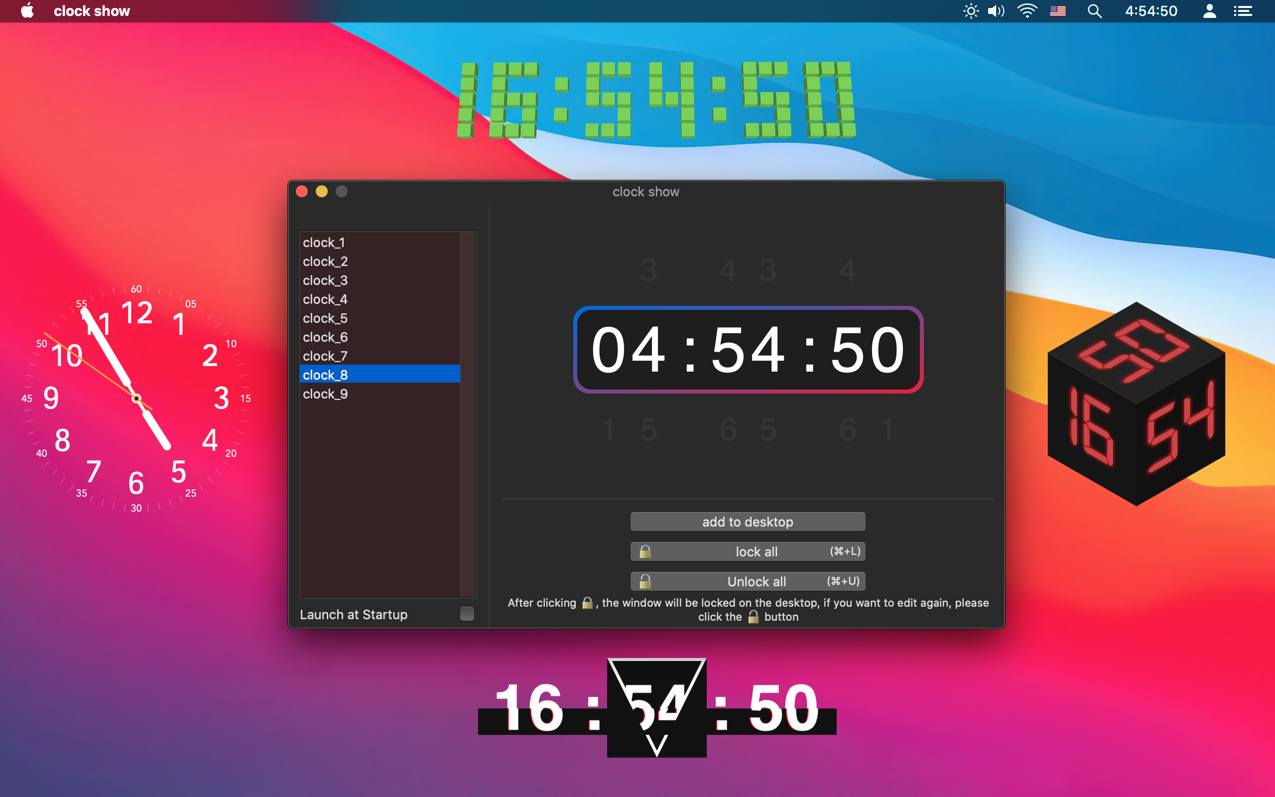
Task: Open the Notification Center list icon
Action: (1243, 11)
